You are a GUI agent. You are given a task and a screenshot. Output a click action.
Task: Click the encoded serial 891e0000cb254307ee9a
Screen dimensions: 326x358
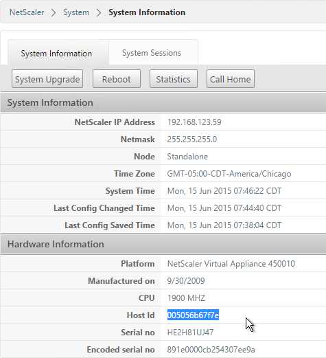coord(211,350)
